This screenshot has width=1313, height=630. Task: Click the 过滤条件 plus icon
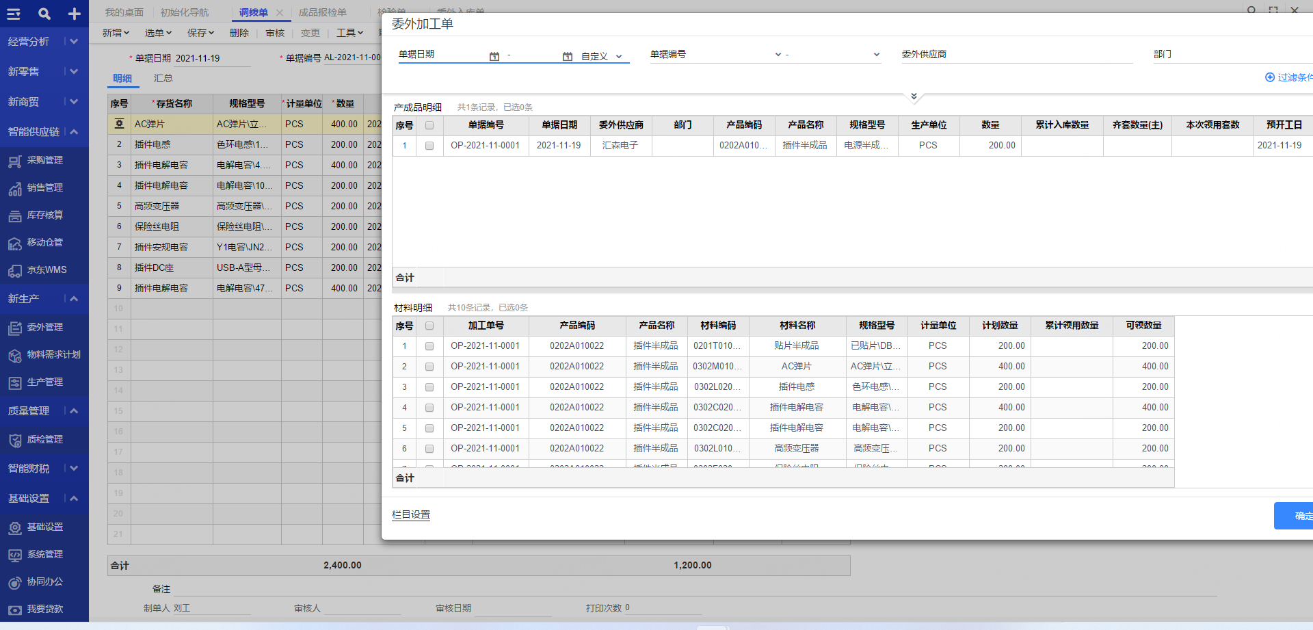click(1270, 77)
